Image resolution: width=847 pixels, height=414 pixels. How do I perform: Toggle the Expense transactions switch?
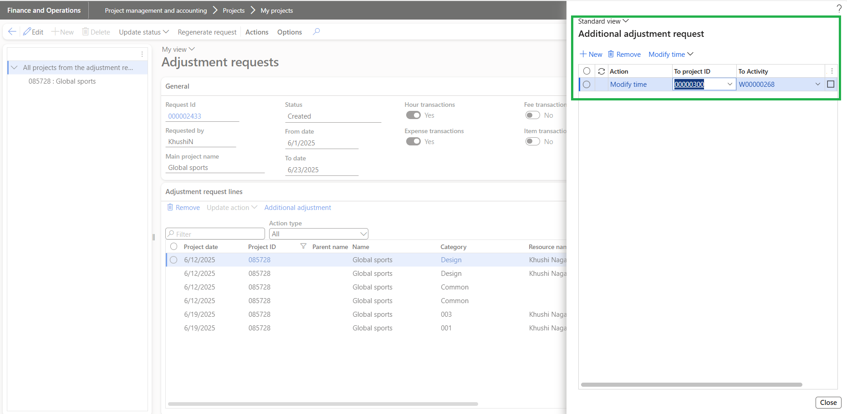413,142
